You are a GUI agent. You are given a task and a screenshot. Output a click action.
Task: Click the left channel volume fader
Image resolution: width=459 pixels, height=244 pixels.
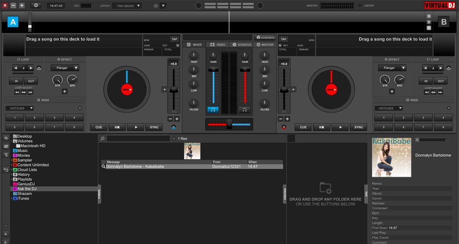(213, 69)
